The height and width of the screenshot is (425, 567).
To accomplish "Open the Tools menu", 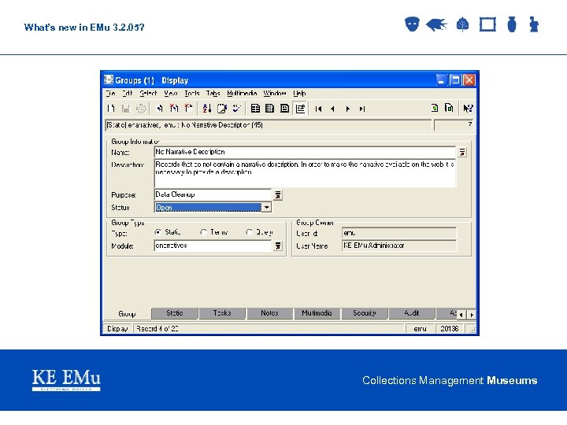I will [x=192, y=93].
